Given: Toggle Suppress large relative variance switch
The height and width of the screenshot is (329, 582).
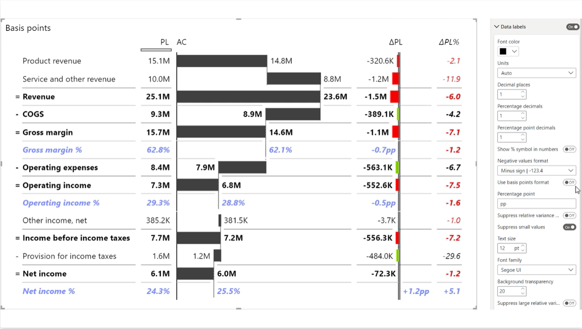Looking at the screenshot, I should click(x=569, y=303).
